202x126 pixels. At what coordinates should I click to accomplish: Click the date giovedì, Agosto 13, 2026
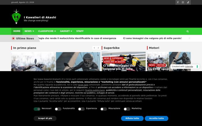22,2
